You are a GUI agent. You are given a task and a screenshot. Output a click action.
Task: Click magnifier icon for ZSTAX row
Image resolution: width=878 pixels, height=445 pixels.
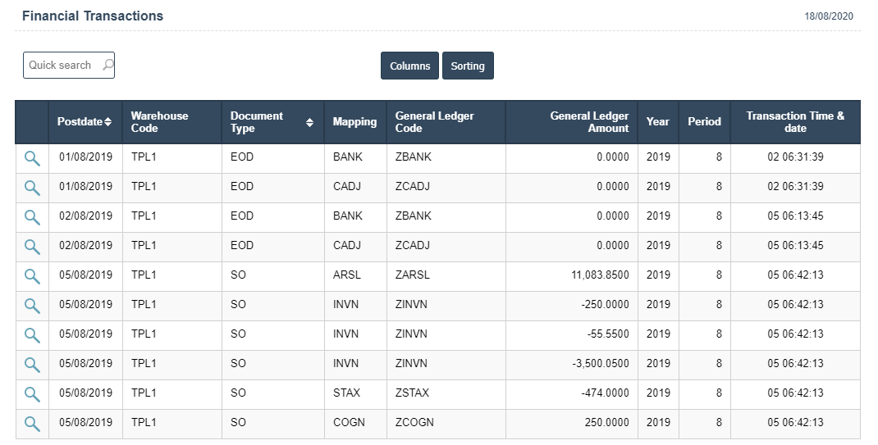[x=32, y=393]
